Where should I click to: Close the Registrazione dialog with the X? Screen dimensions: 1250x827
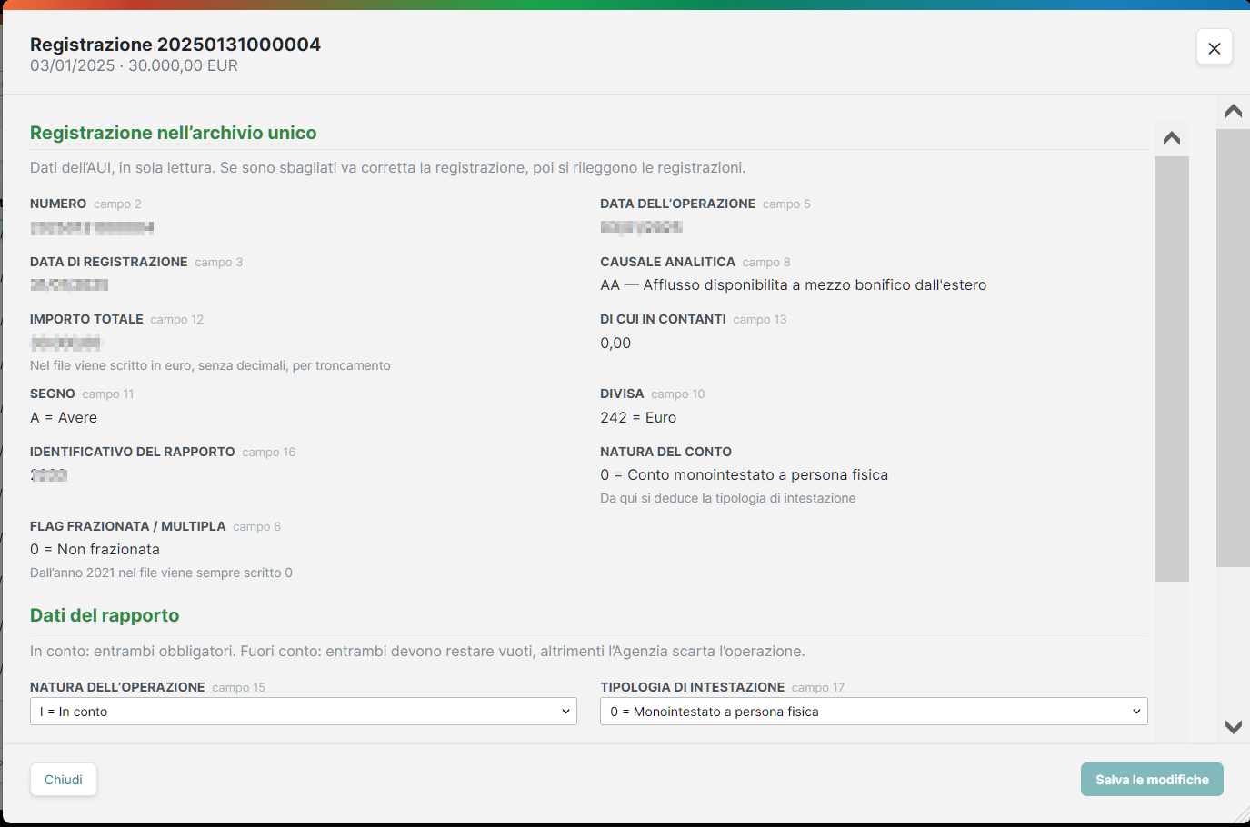tap(1214, 47)
